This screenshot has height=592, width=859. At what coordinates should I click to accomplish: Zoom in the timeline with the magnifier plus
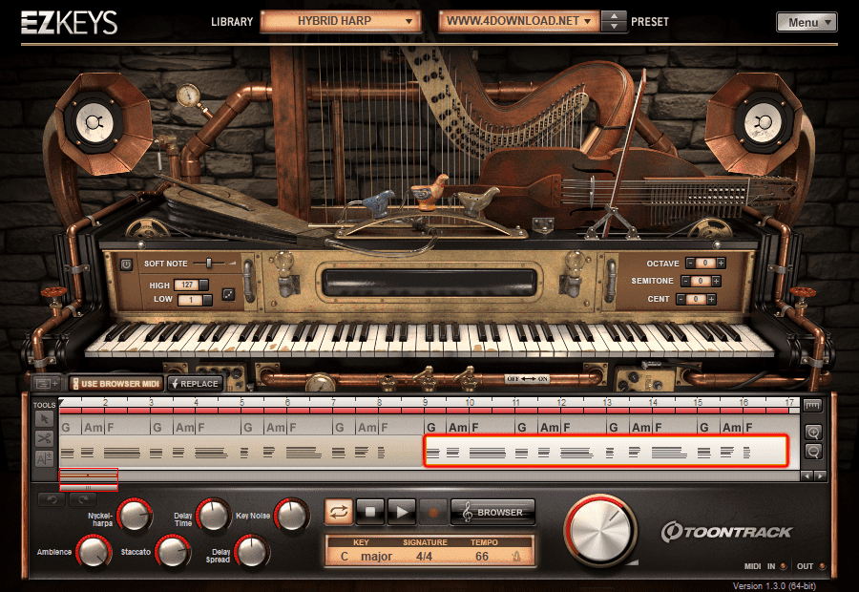coord(813,433)
